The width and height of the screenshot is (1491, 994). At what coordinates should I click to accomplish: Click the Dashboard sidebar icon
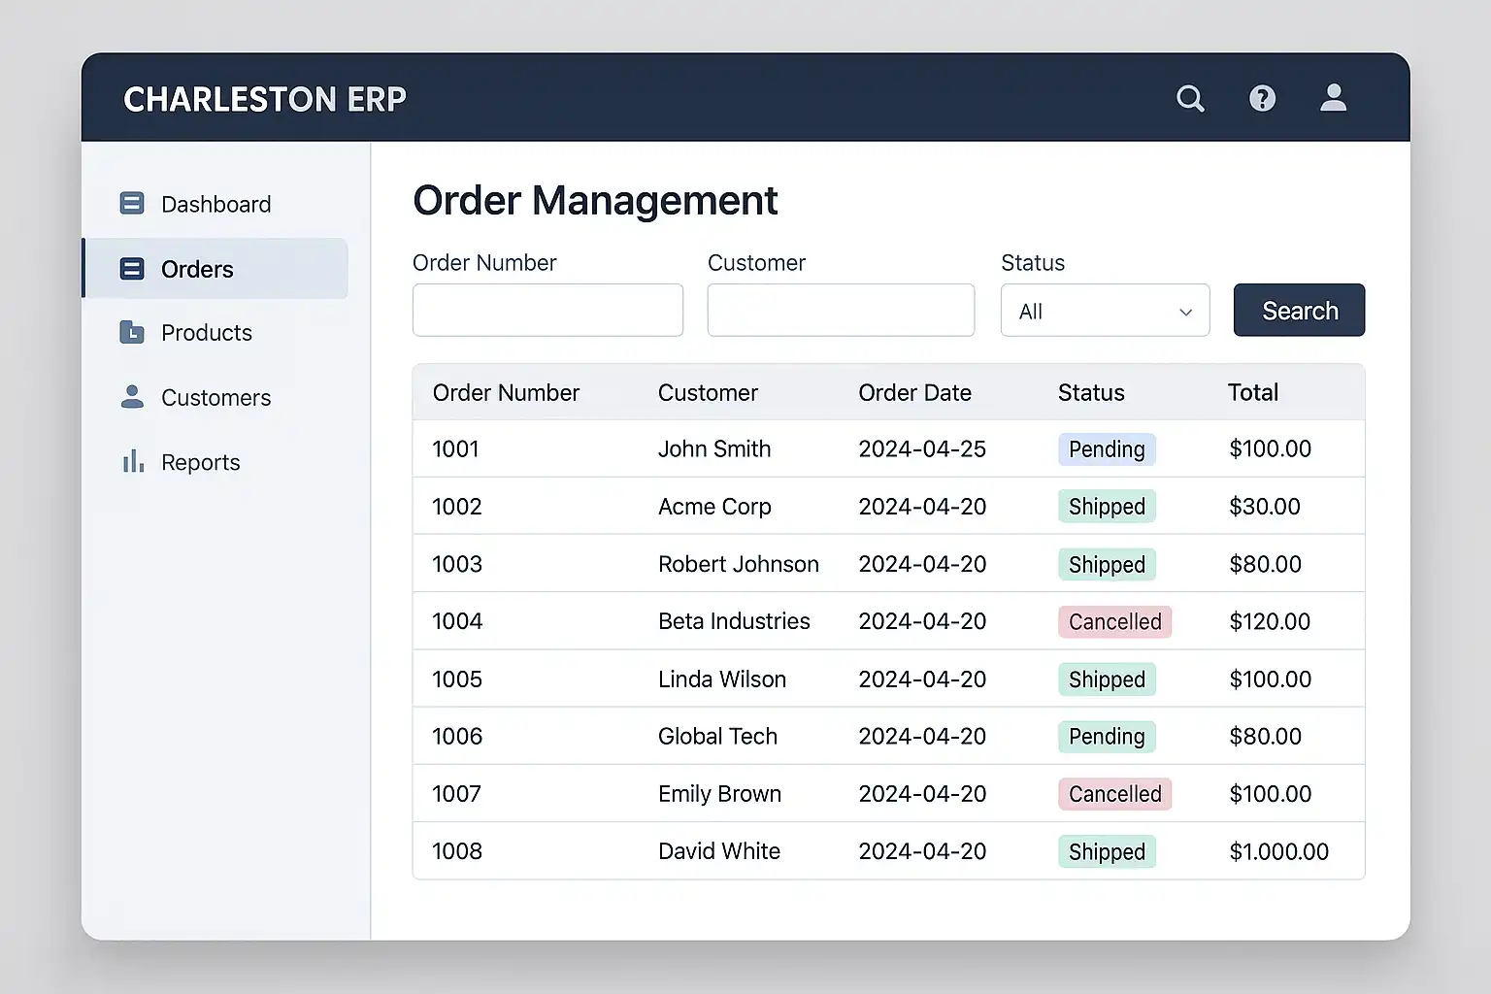(132, 203)
